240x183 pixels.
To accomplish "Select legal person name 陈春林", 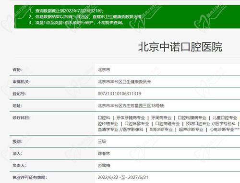I will pyautogui.click(x=104, y=154).
